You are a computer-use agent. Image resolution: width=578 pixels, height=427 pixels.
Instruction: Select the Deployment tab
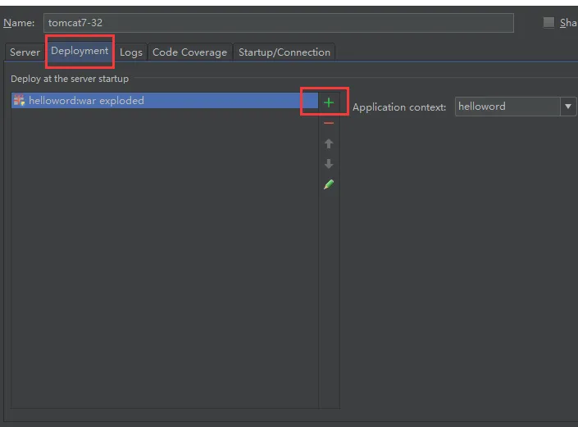tap(80, 51)
